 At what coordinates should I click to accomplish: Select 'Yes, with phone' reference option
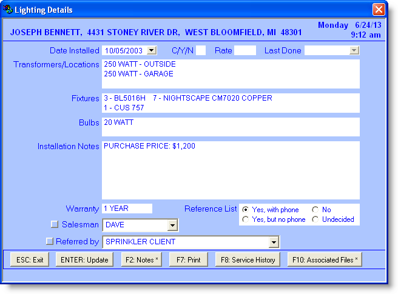(x=246, y=210)
